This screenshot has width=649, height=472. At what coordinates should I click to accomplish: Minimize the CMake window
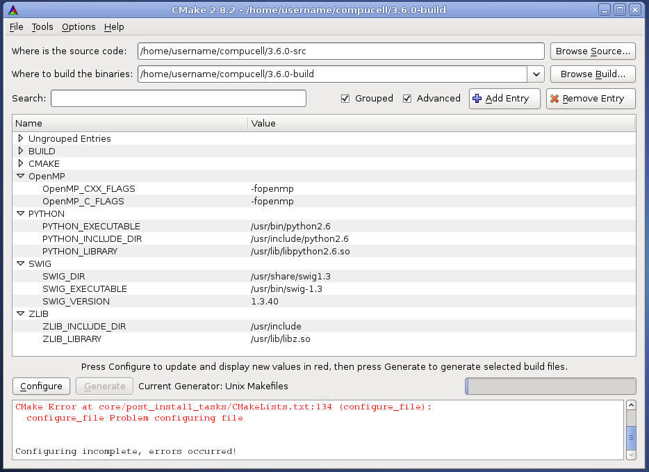(x=605, y=10)
